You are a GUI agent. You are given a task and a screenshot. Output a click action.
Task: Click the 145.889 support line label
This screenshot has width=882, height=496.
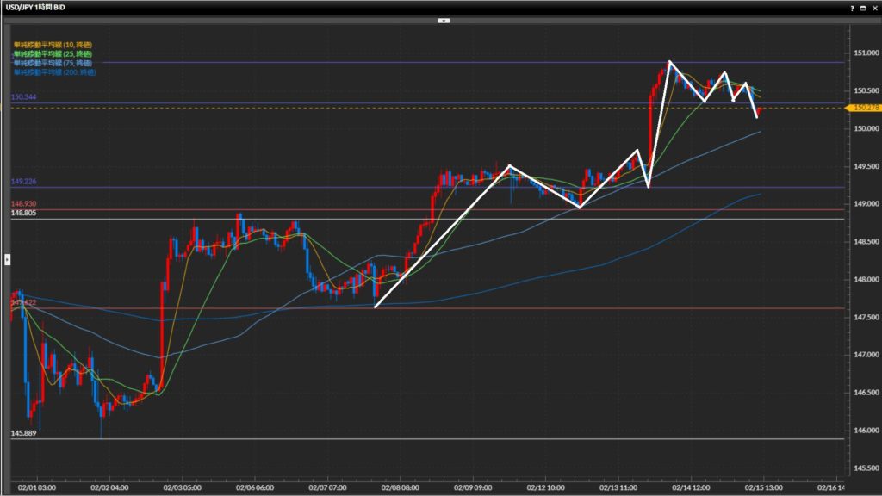pos(23,433)
